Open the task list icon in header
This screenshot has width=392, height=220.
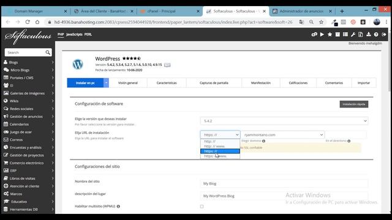point(345,34)
